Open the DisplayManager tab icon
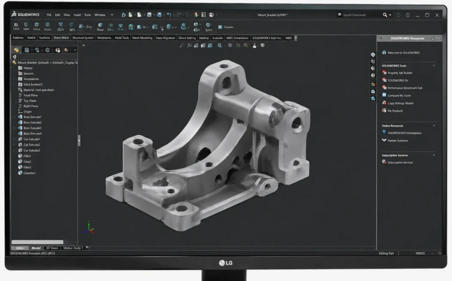 click(x=58, y=50)
